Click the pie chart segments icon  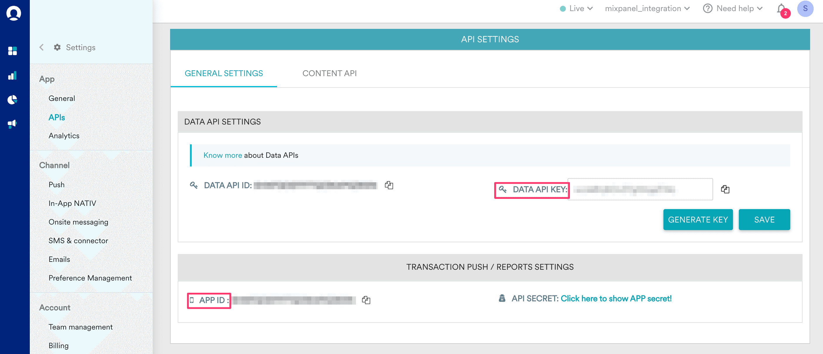(13, 100)
